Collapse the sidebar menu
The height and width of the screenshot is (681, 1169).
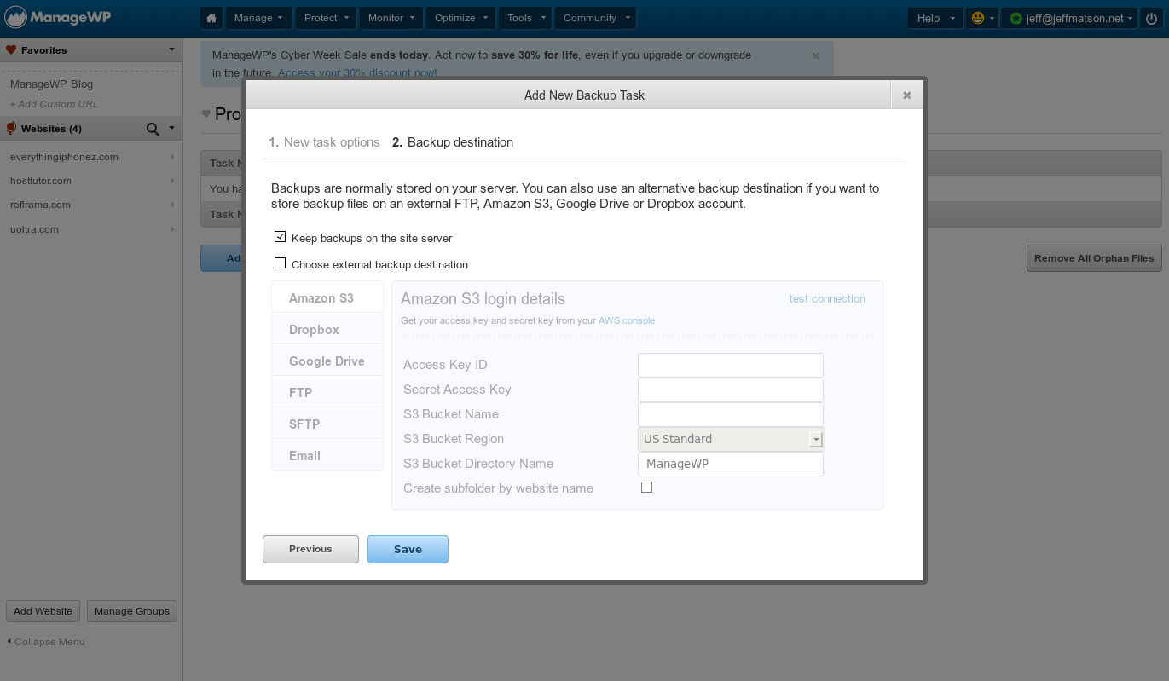click(46, 642)
